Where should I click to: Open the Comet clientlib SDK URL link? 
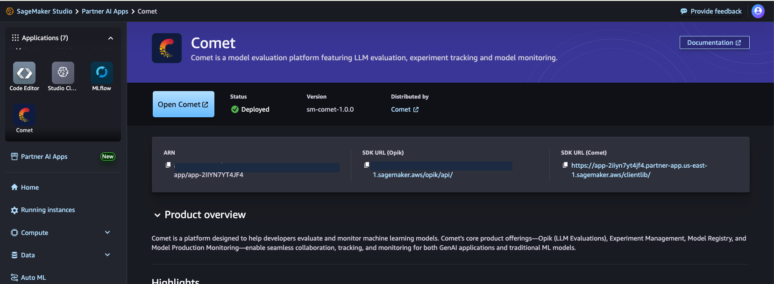click(x=639, y=170)
